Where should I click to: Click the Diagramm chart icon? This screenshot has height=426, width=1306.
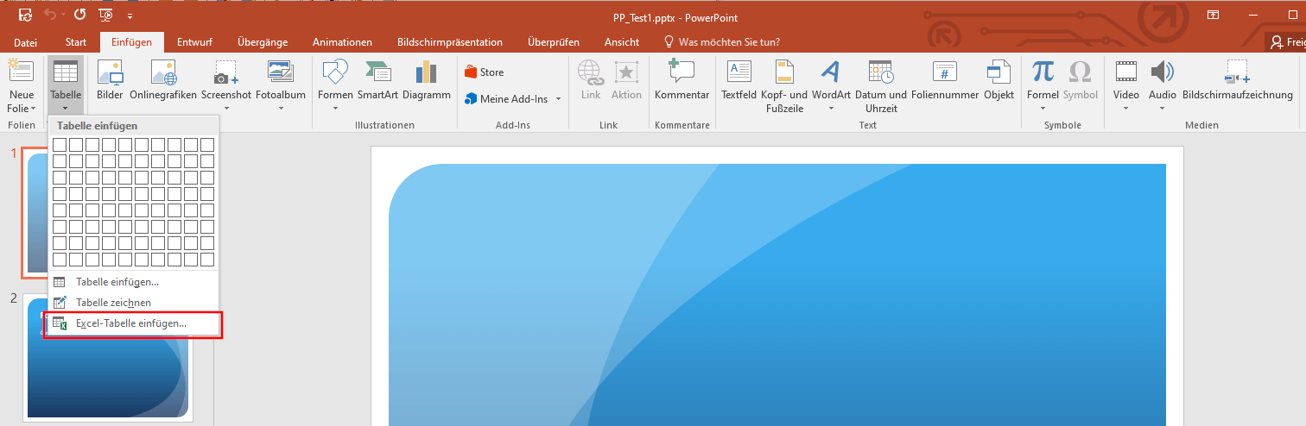[x=426, y=80]
